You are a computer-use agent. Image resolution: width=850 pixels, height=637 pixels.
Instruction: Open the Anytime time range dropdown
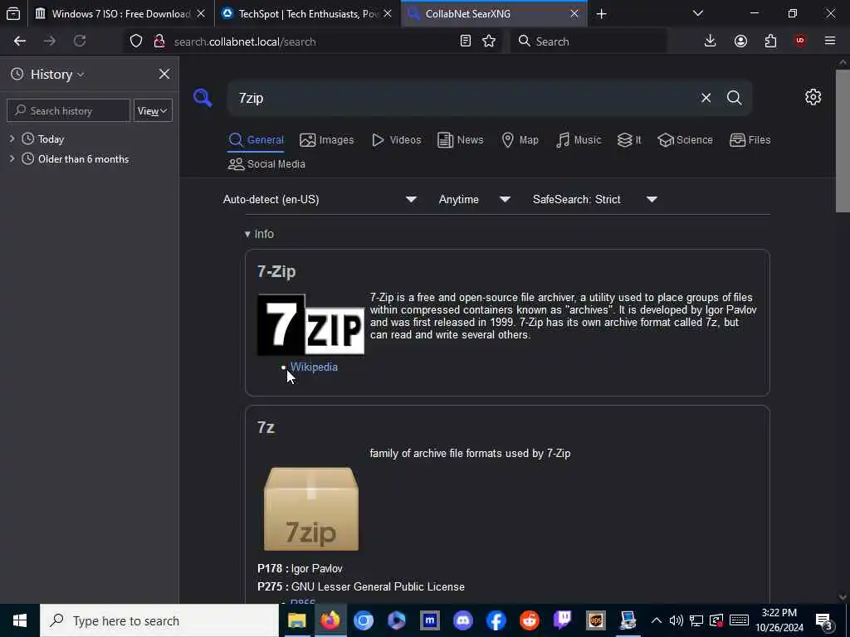pos(474,199)
